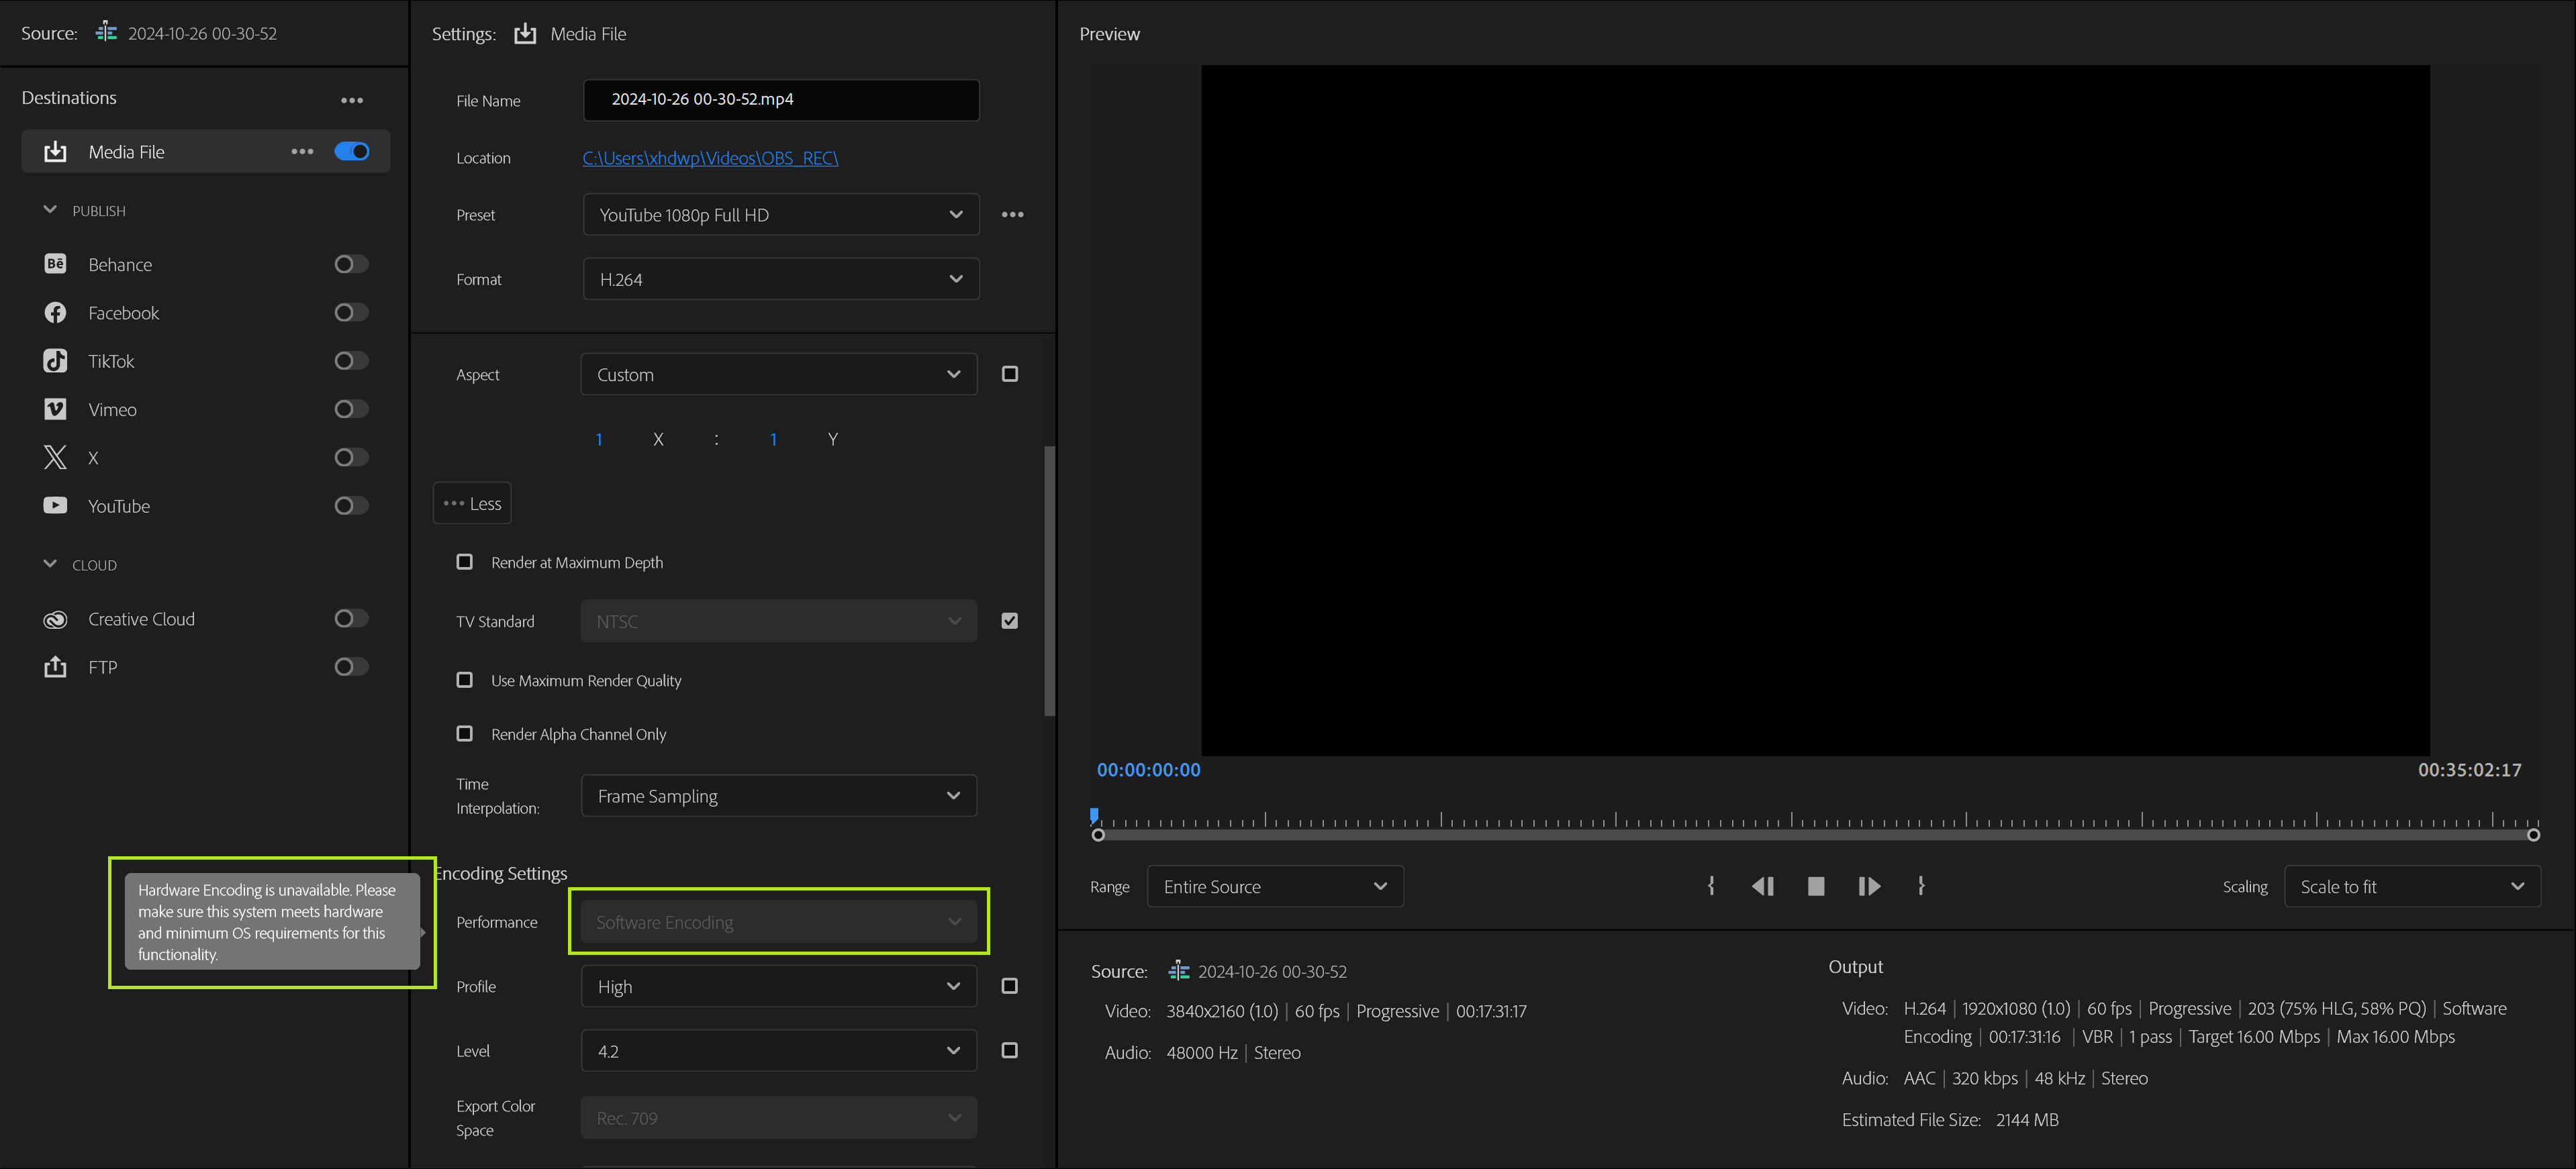This screenshot has height=1169, width=2576.
Task: Enable the YouTube publish toggle
Action: pyautogui.click(x=351, y=505)
